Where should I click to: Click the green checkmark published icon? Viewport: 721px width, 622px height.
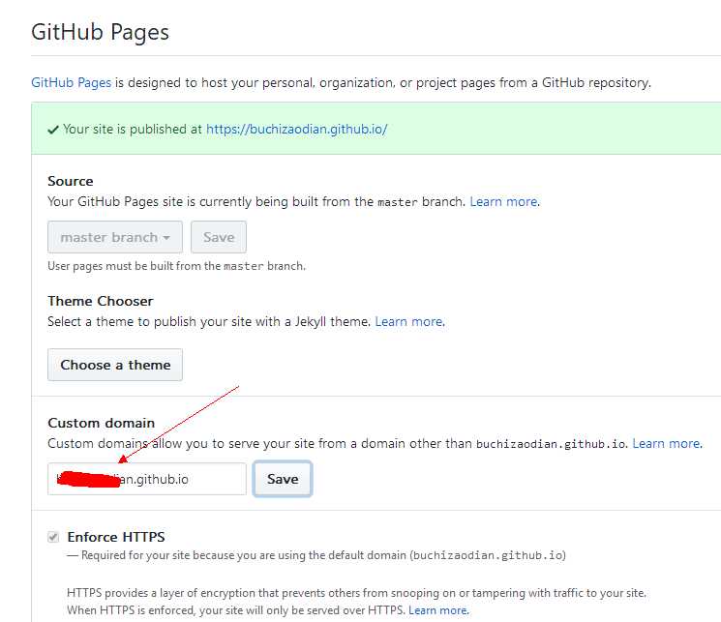click(53, 130)
